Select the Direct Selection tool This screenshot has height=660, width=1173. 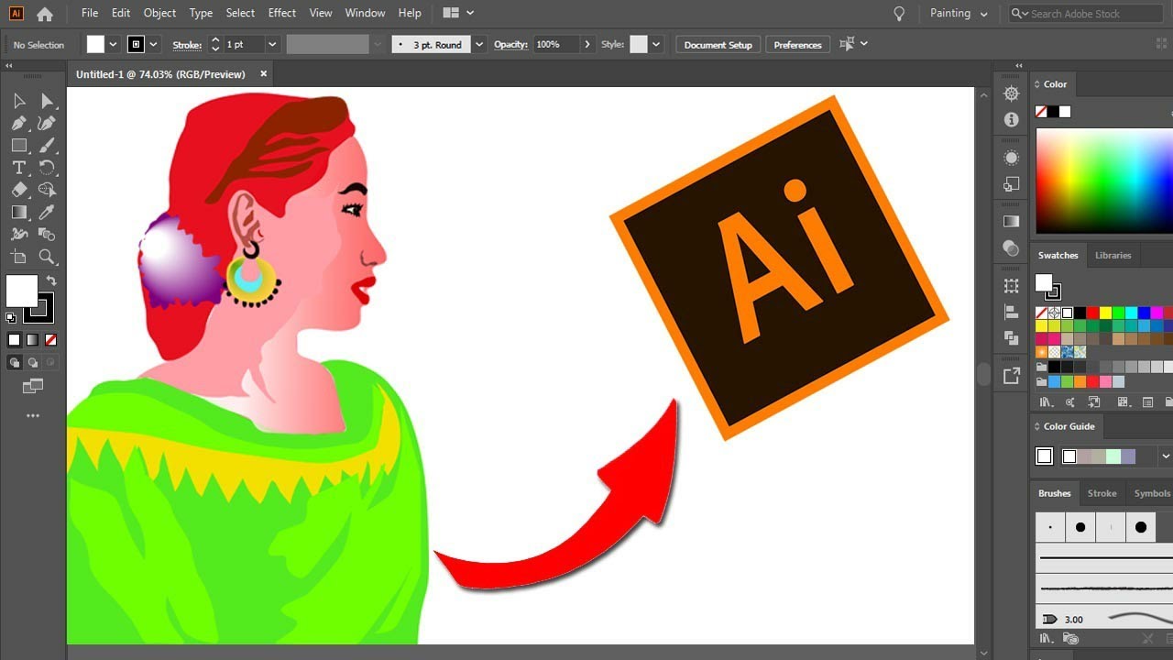tap(47, 101)
